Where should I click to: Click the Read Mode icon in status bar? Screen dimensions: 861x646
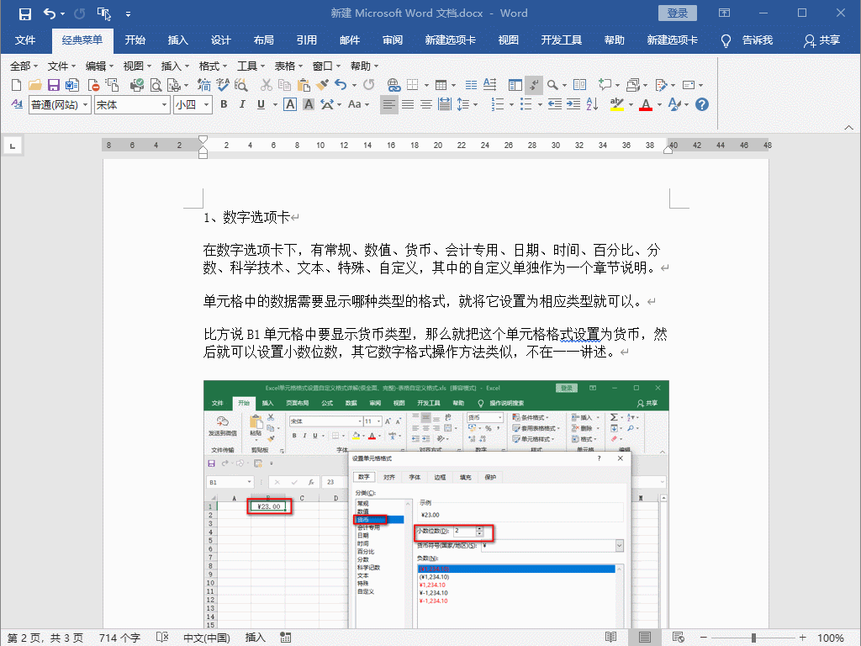610,638
